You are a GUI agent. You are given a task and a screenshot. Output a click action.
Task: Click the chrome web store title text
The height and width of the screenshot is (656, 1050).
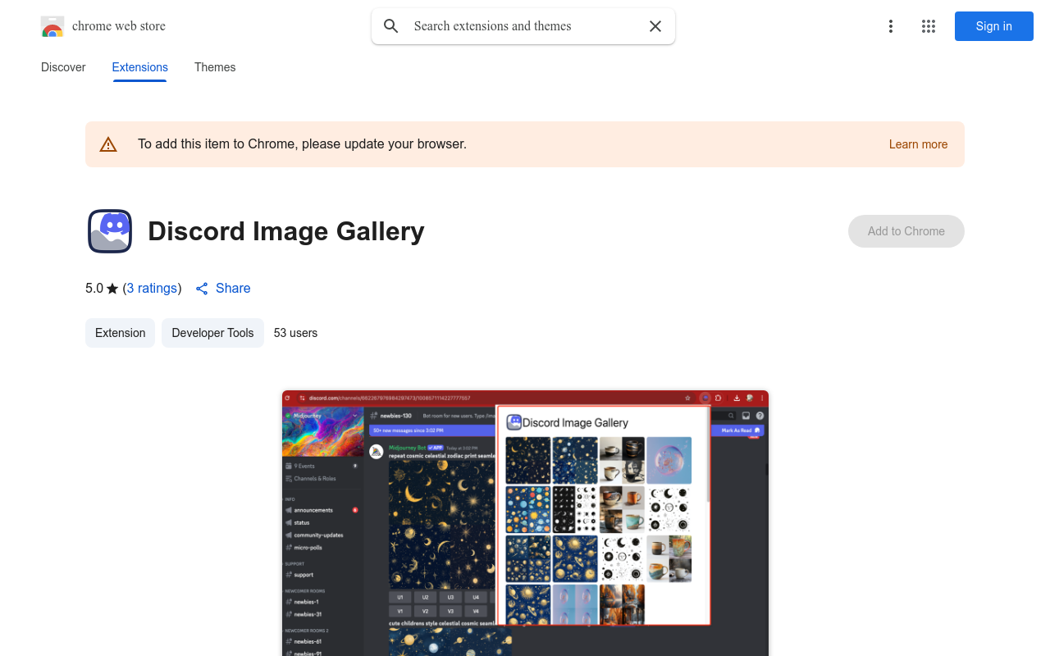click(x=119, y=26)
